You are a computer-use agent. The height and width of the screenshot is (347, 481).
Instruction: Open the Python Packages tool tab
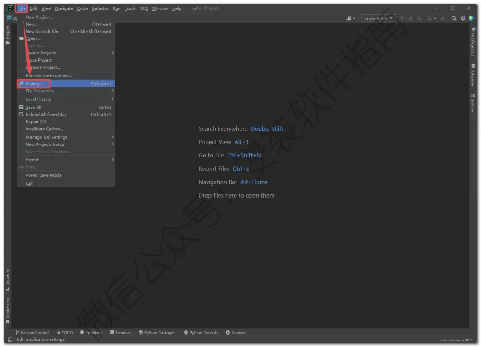point(157,333)
